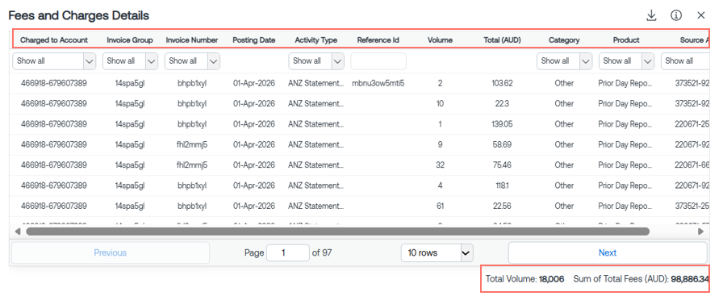Select the volume 32 cell
Viewport: 727px width, 296px height.
pos(440,165)
